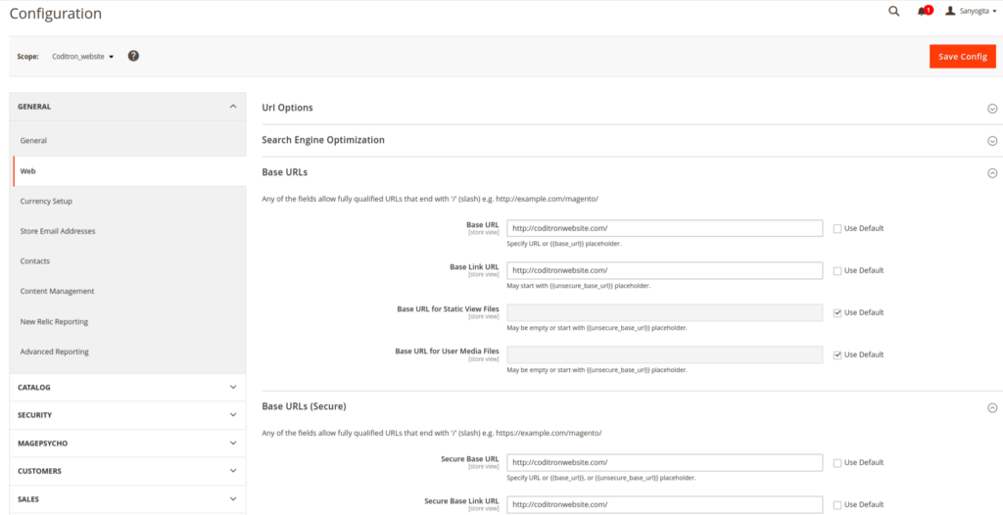The width and height of the screenshot is (1003, 515).
Task: Collapse Base URLs section circle icon
Action: 991,173
